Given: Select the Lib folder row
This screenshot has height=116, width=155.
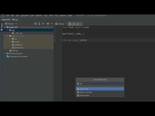Looking at the screenshot, I should 28,39.
